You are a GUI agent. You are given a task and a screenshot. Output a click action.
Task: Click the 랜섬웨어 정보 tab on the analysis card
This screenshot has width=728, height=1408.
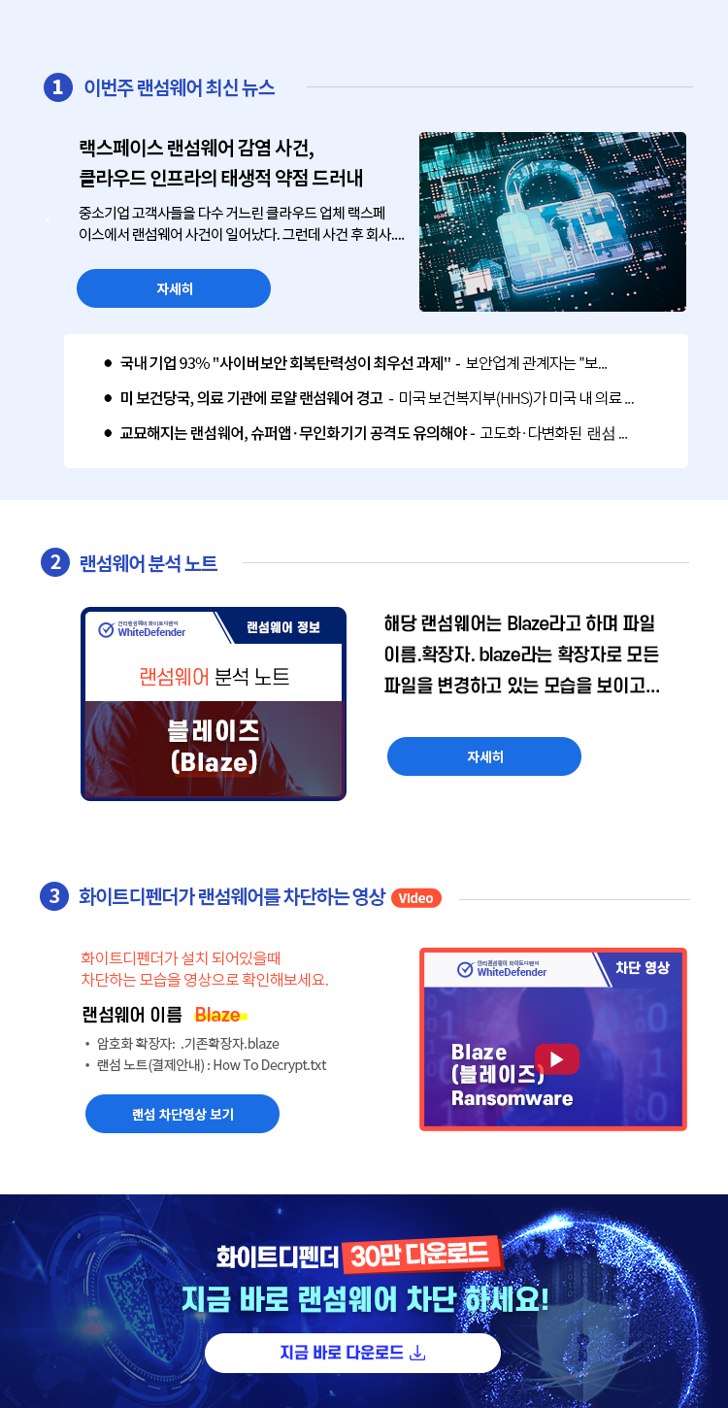(283, 627)
